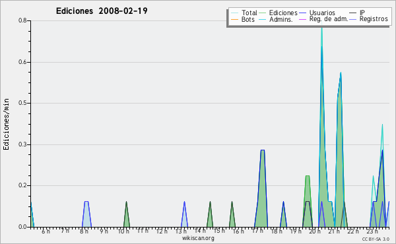Click the 8 h axis label
The width and height of the screenshot is (396, 244).
click(x=84, y=231)
